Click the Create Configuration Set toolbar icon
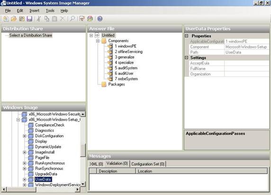This screenshot has width=271, height=195. coord(90,19)
